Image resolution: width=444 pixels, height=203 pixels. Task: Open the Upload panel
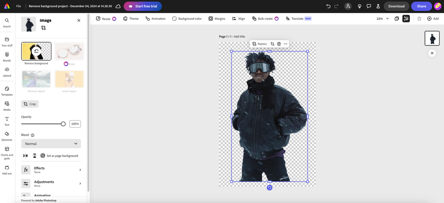pyautogui.click(x=7, y=72)
